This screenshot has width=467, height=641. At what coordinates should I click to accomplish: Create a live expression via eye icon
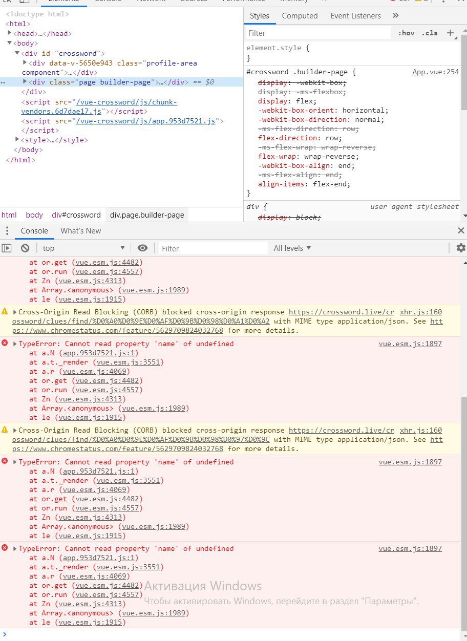click(143, 248)
